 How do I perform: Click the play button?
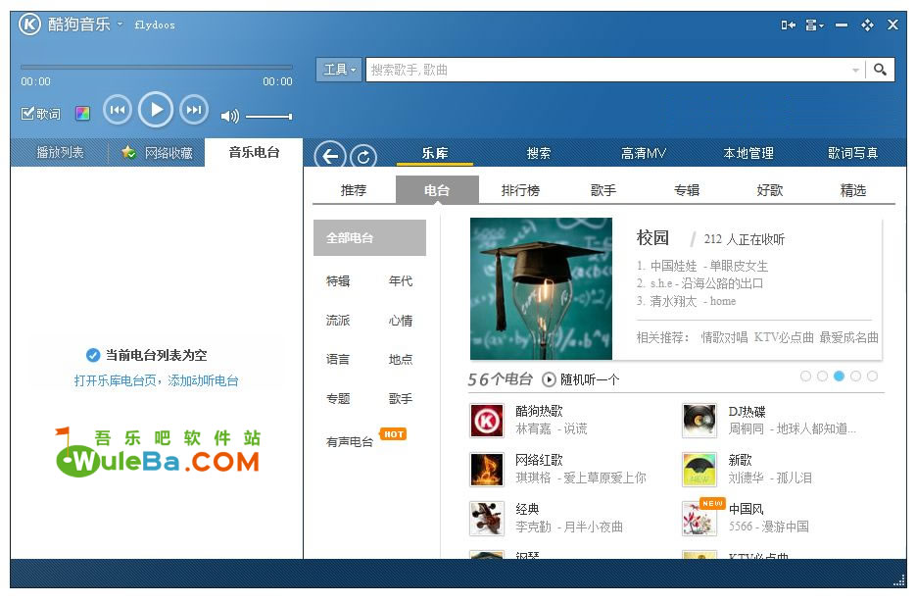156,110
